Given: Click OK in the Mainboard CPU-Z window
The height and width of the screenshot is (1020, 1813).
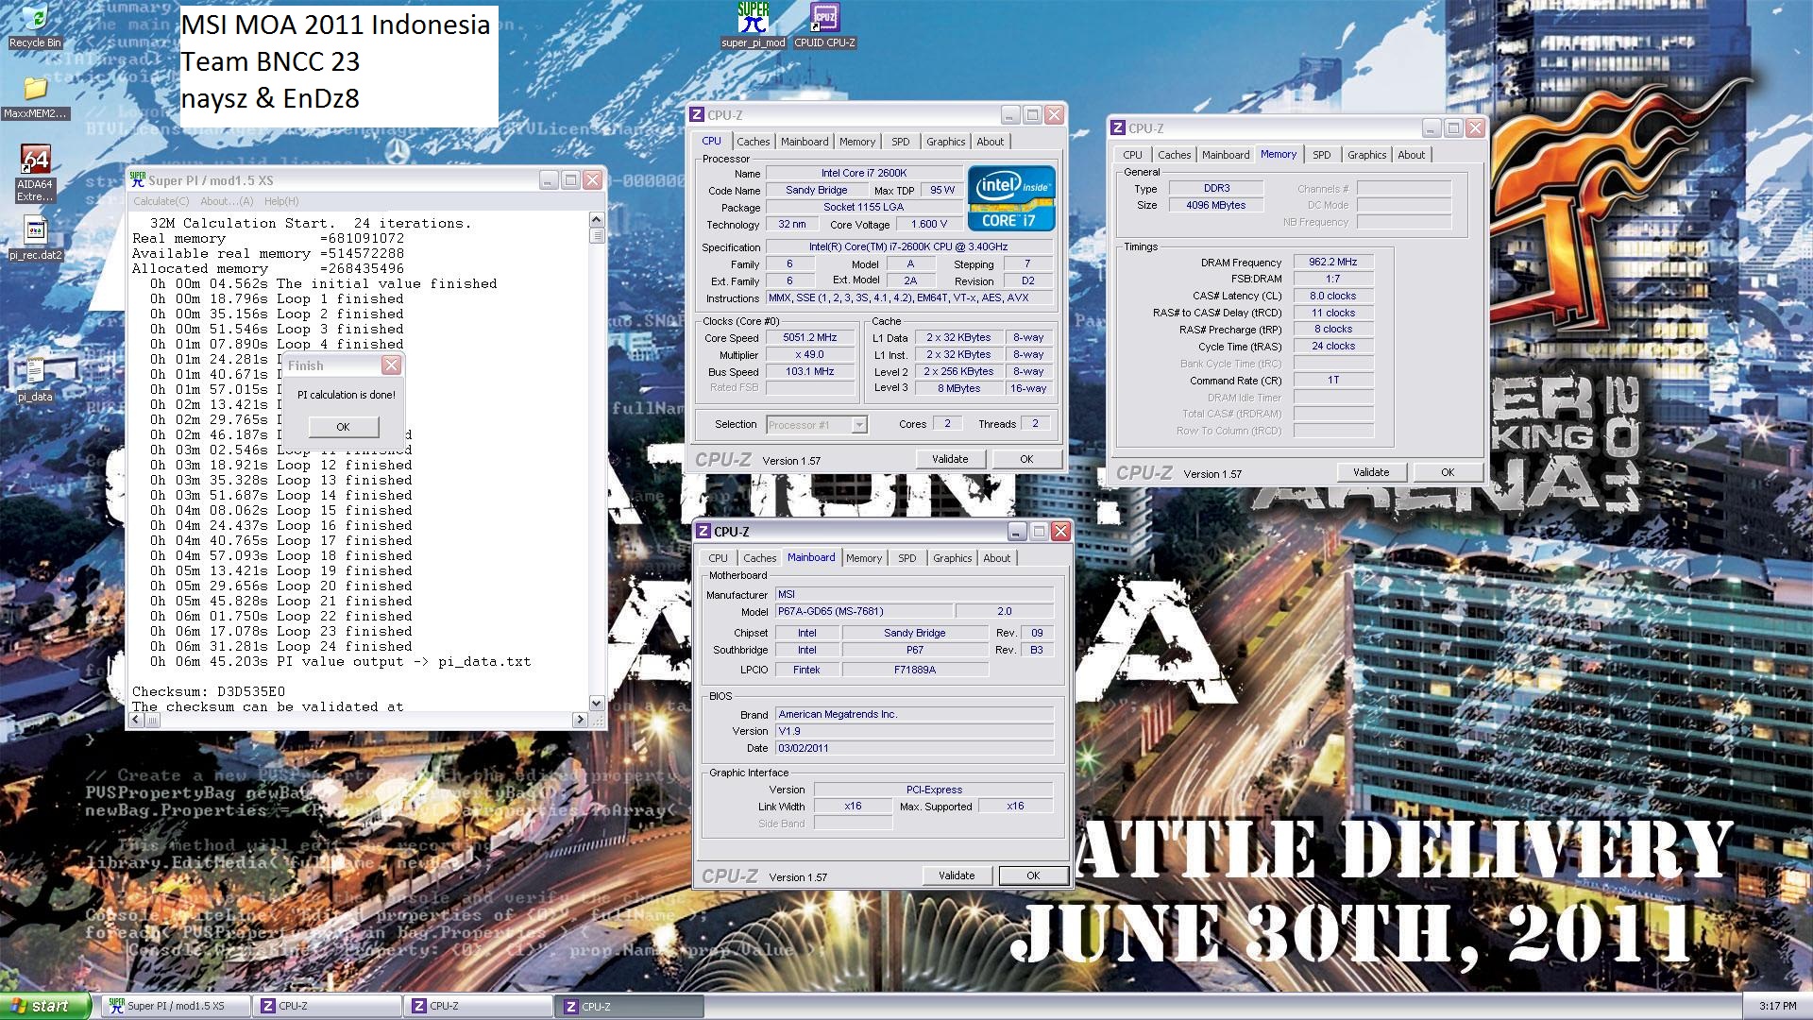Looking at the screenshot, I should pyautogui.click(x=1032, y=875).
